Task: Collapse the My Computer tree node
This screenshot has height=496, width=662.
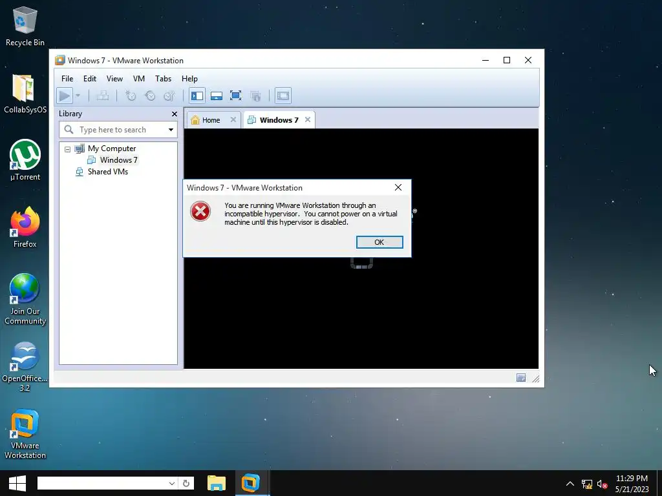Action: coord(67,149)
